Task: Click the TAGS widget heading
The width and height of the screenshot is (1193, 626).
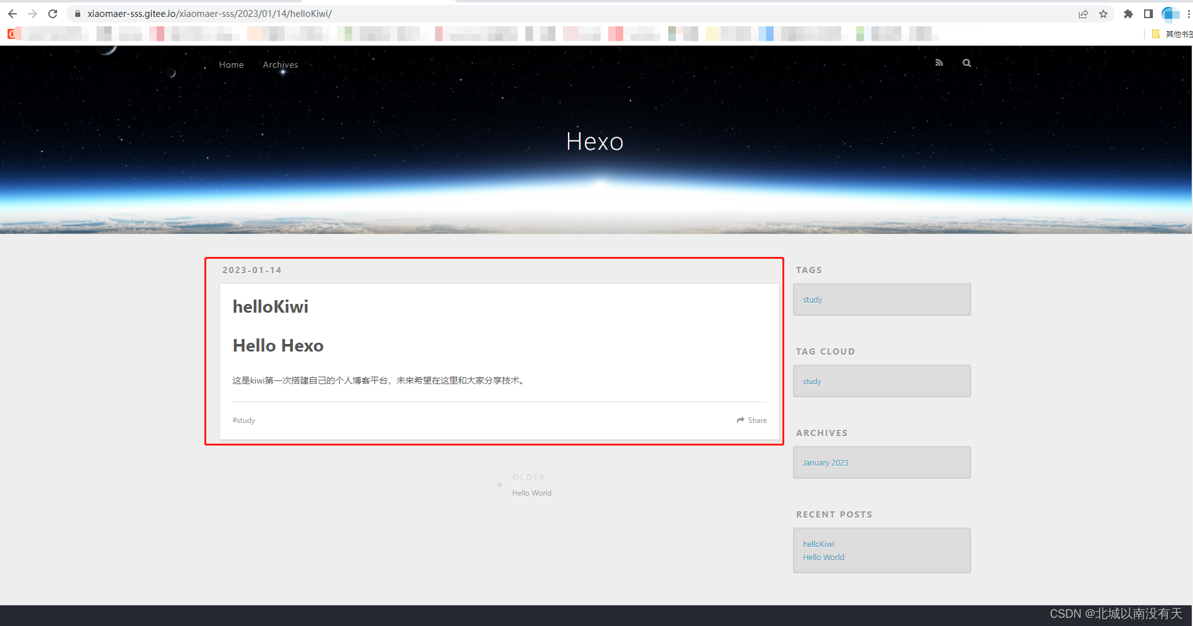Action: click(x=809, y=270)
